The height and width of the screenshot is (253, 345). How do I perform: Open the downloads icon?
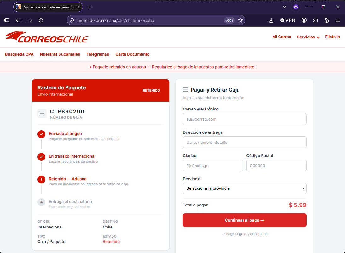pyautogui.click(x=271, y=20)
